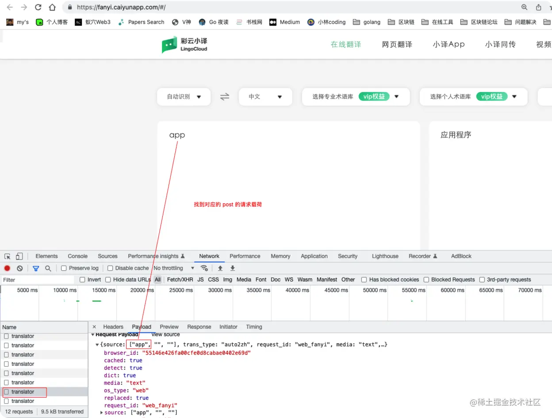Switch to the Elements panel tab
The image size is (552, 418).
click(46, 256)
